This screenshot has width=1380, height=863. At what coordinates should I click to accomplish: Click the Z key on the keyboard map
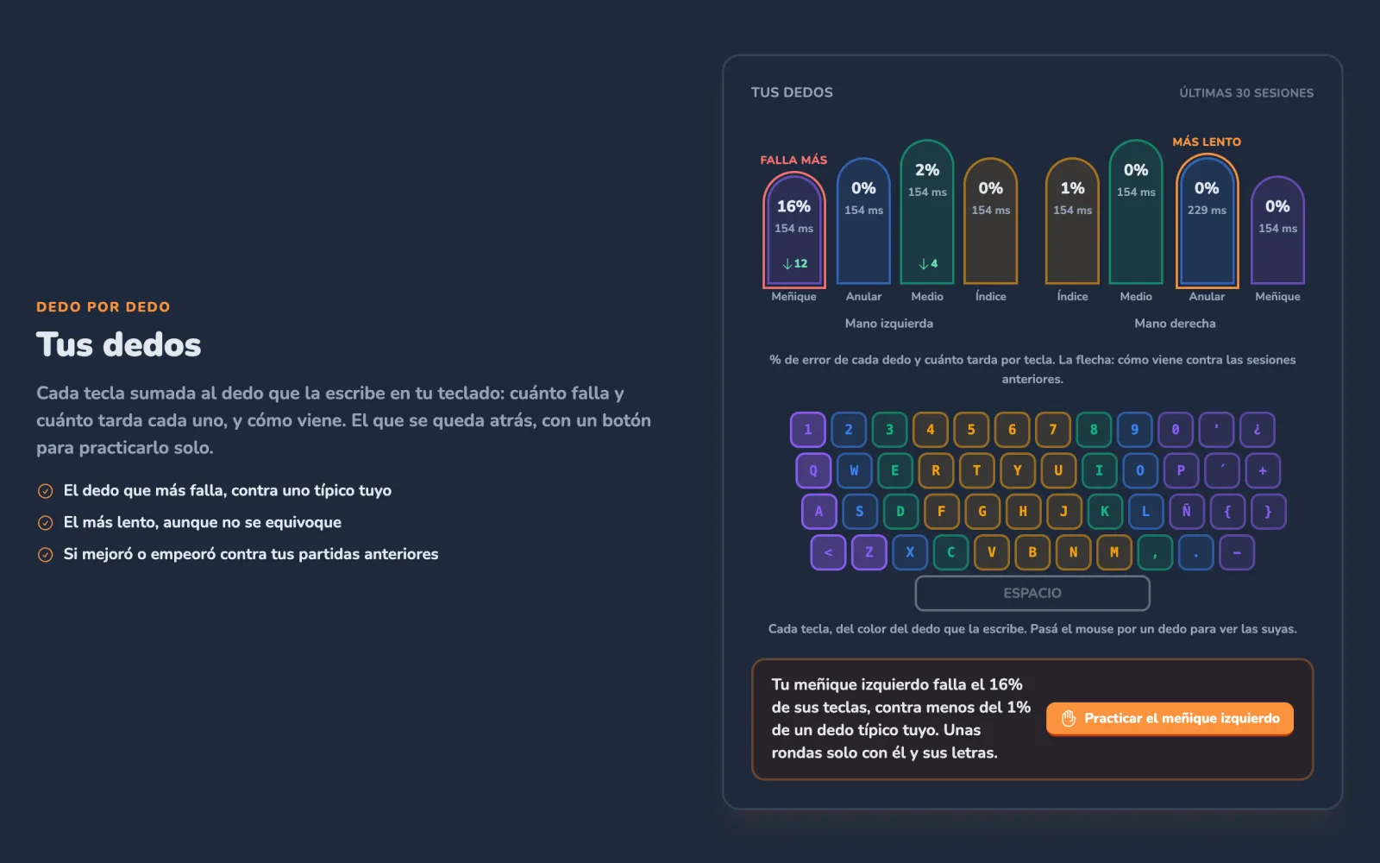[x=869, y=552]
